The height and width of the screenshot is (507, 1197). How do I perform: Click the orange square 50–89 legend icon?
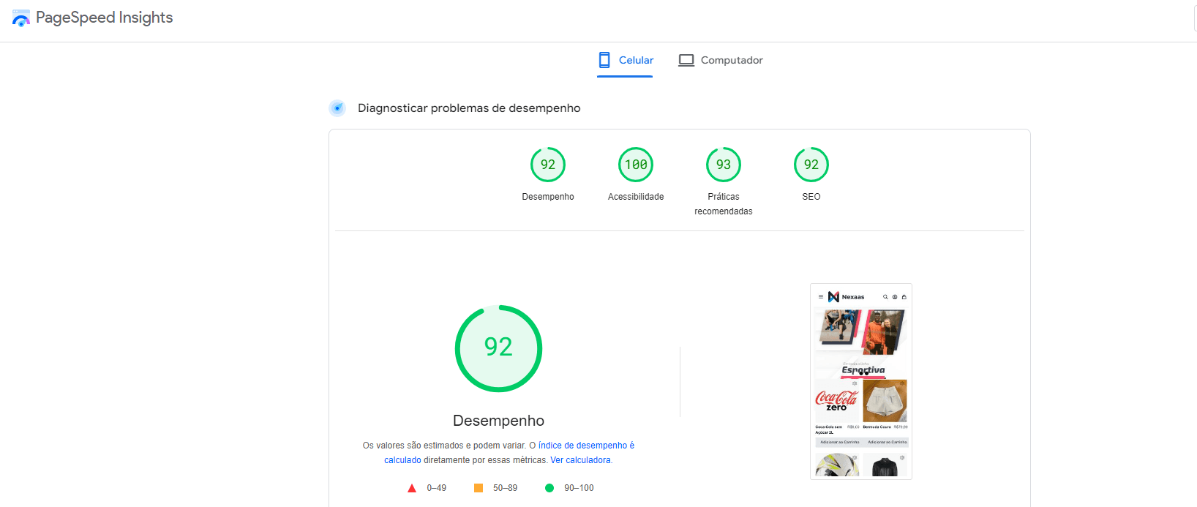[x=479, y=488]
